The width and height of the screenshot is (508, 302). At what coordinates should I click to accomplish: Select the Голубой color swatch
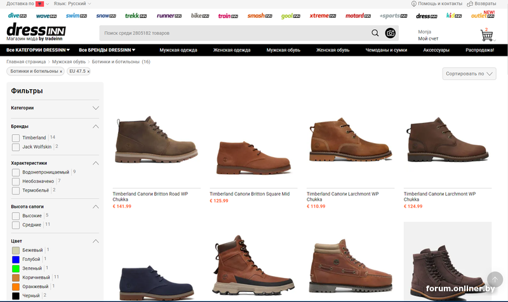(15, 260)
